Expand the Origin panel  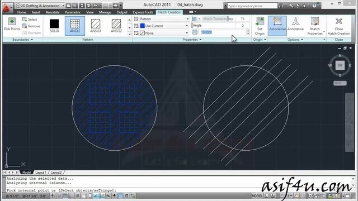click(x=260, y=40)
